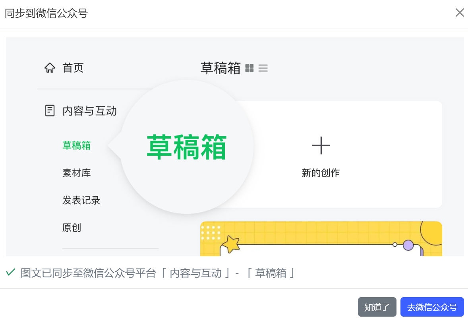Switch to list view icon next to heading

[x=263, y=68]
